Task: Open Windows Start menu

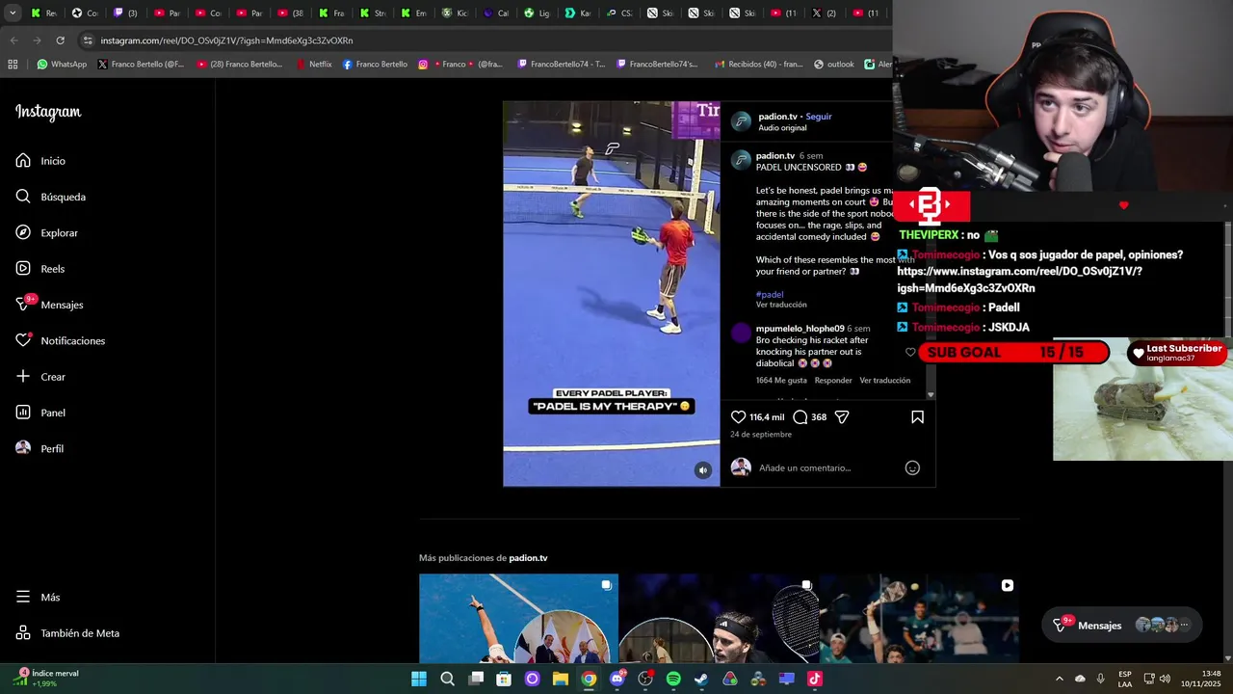Action: coord(419,679)
